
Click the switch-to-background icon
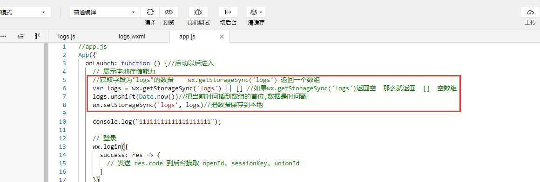point(228,12)
